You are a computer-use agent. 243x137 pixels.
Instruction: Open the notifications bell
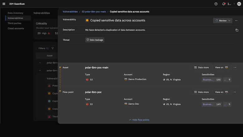click(224, 4)
